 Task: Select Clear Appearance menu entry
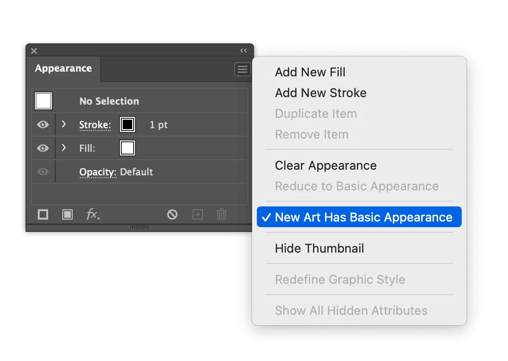pos(326,165)
